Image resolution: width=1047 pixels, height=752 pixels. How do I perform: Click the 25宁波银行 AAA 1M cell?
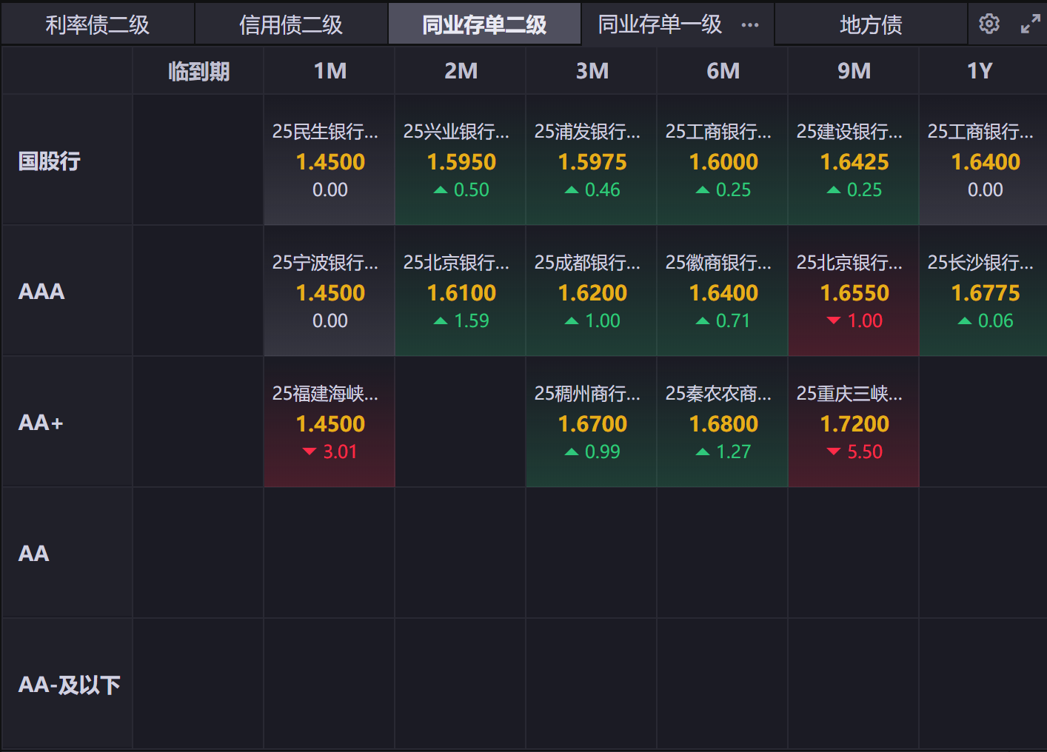(x=330, y=291)
